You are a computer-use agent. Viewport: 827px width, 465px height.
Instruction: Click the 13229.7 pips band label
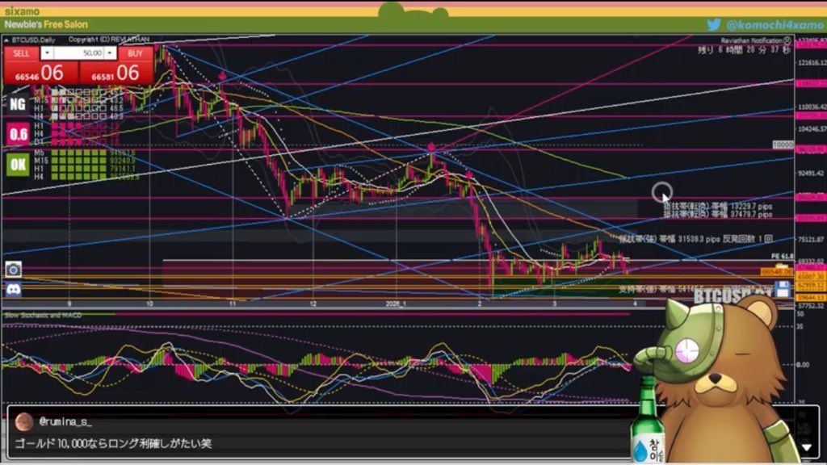click(718, 206)
